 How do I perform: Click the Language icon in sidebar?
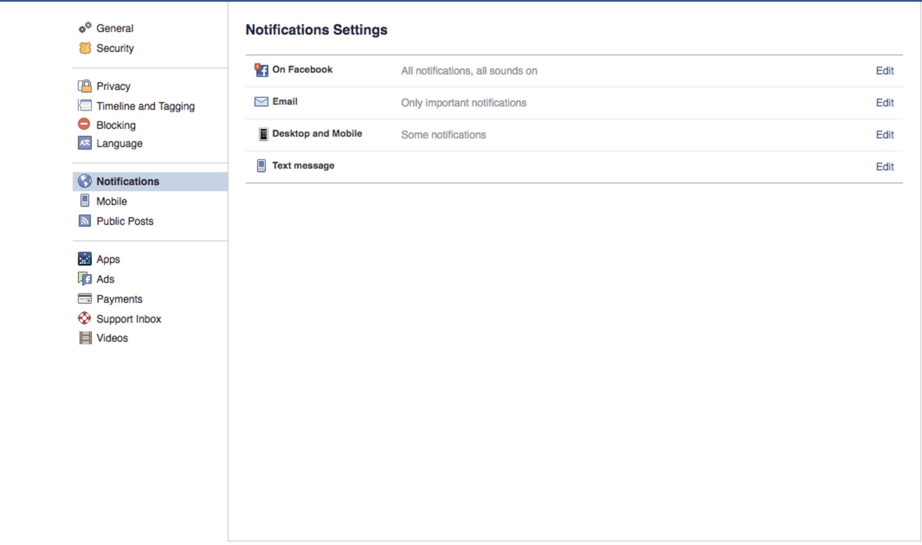[x=85, y=143]
